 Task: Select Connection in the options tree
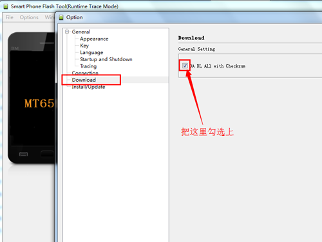pos(85,73)
